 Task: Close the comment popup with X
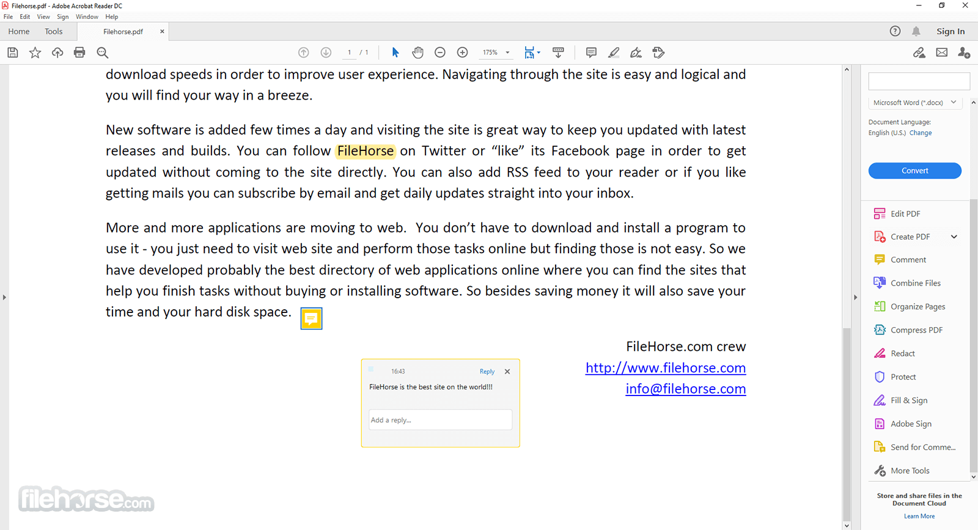click(507, 372)
